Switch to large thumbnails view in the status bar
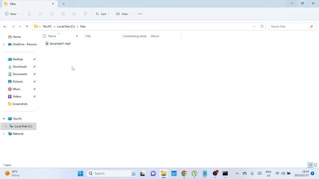This screenshot has height=179, width=319. (x=316, y=165)
